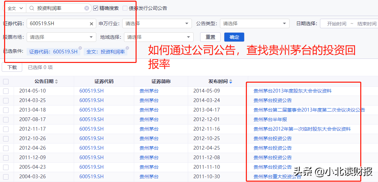Click the 重置 button
Screen dimensions: 378x182
(x=210, y=37)
